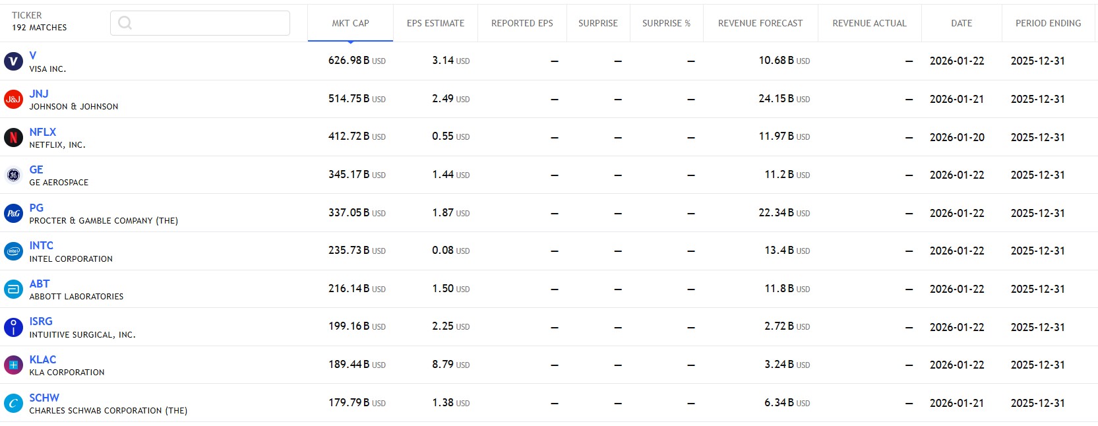Click the KLA Corporation logo icon

13,365
